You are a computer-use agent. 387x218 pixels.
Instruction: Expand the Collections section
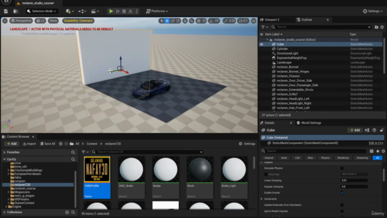4,212
